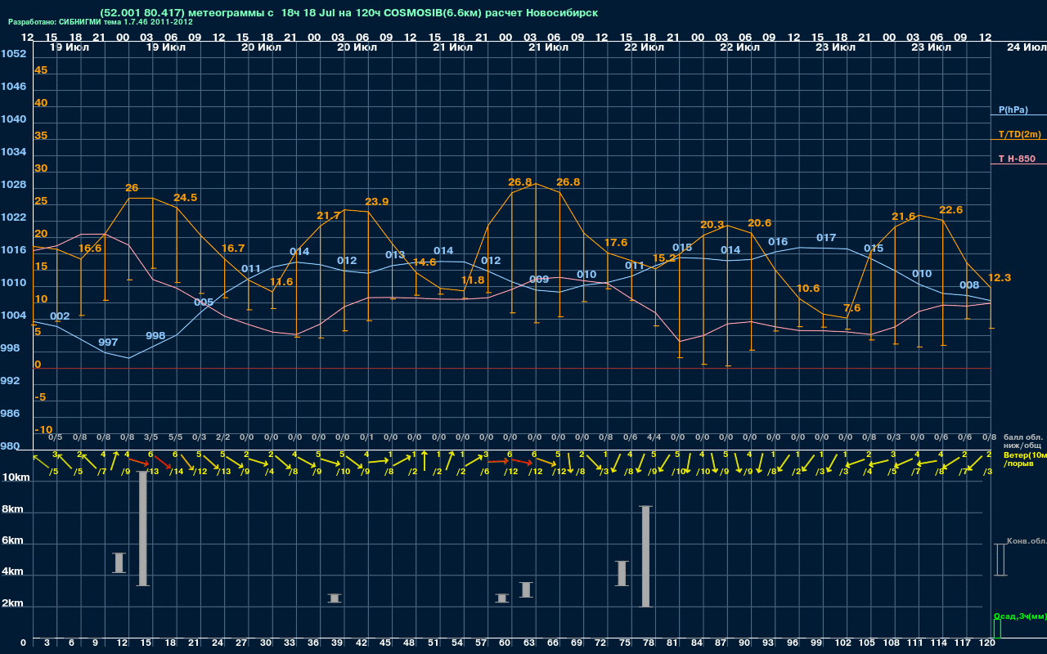Click 1028 on the pressure axis
The image size is (1047, 654).
coord(13,185)
